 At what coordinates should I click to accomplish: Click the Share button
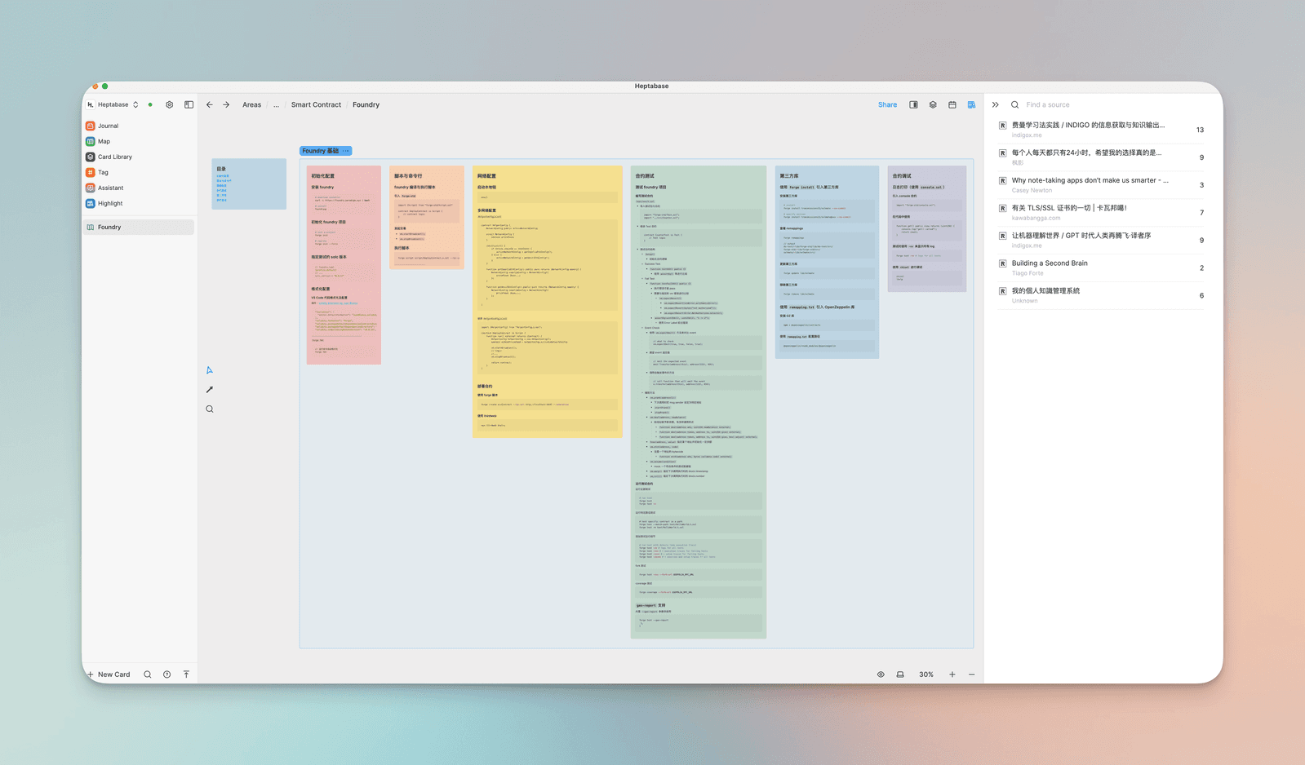(x=887, y=104)
